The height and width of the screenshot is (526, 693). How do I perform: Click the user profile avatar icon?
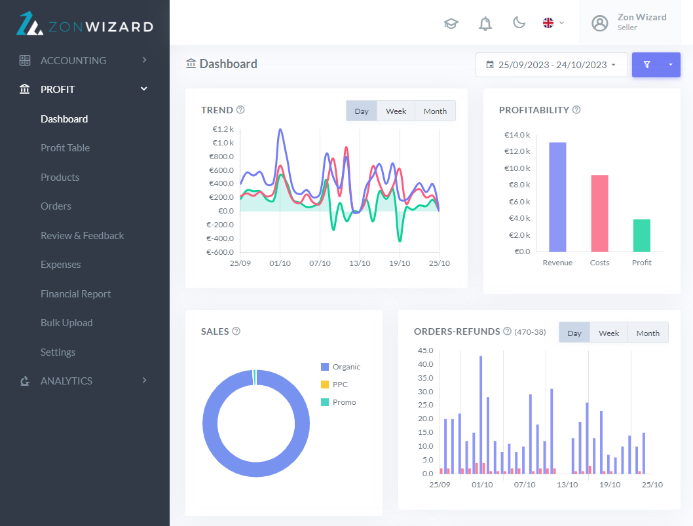600,23
